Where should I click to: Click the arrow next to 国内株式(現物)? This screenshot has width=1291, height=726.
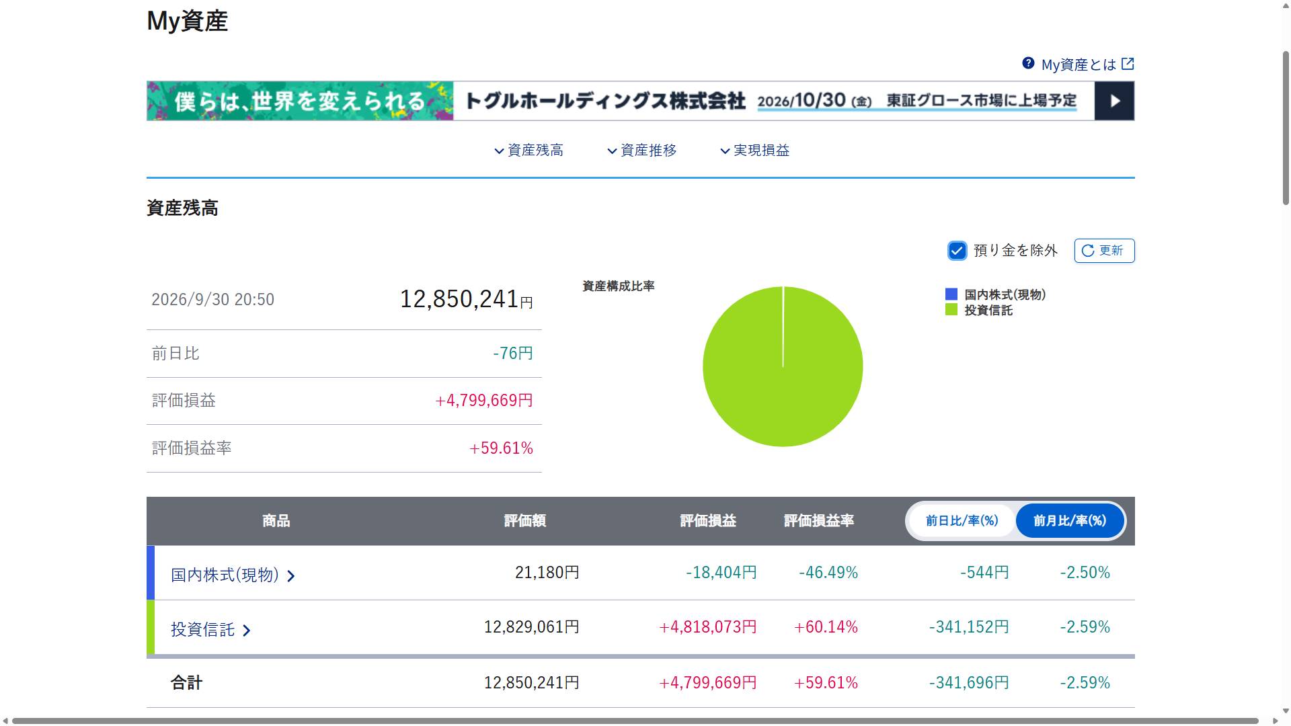tap(291, 576)
